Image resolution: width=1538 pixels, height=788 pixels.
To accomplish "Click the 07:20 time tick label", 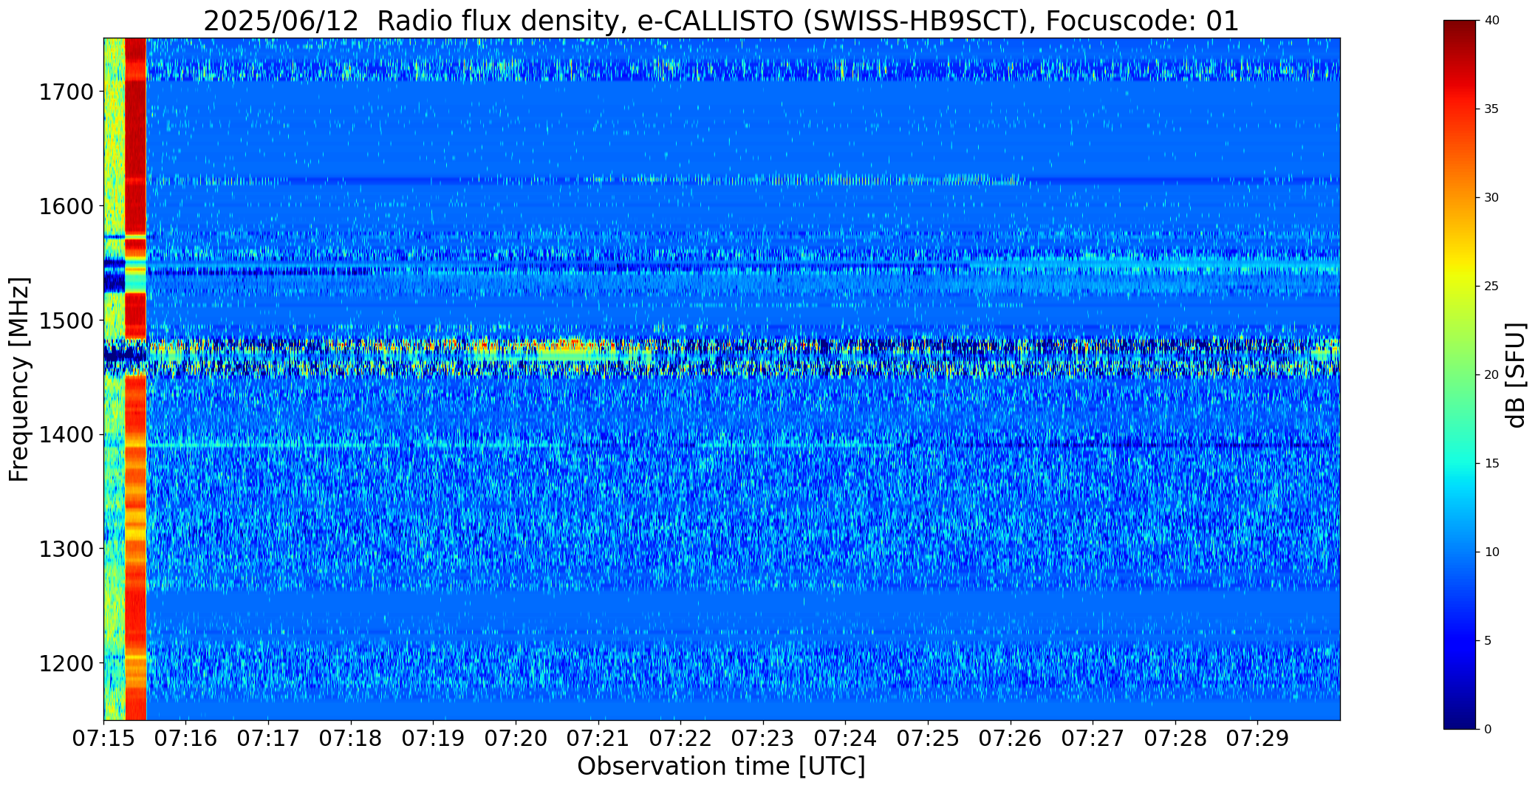I will pyautogui.click(x=516, y=739).
